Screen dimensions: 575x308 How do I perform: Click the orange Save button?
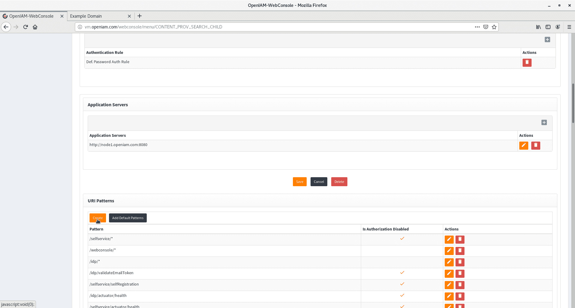point(299,182)
